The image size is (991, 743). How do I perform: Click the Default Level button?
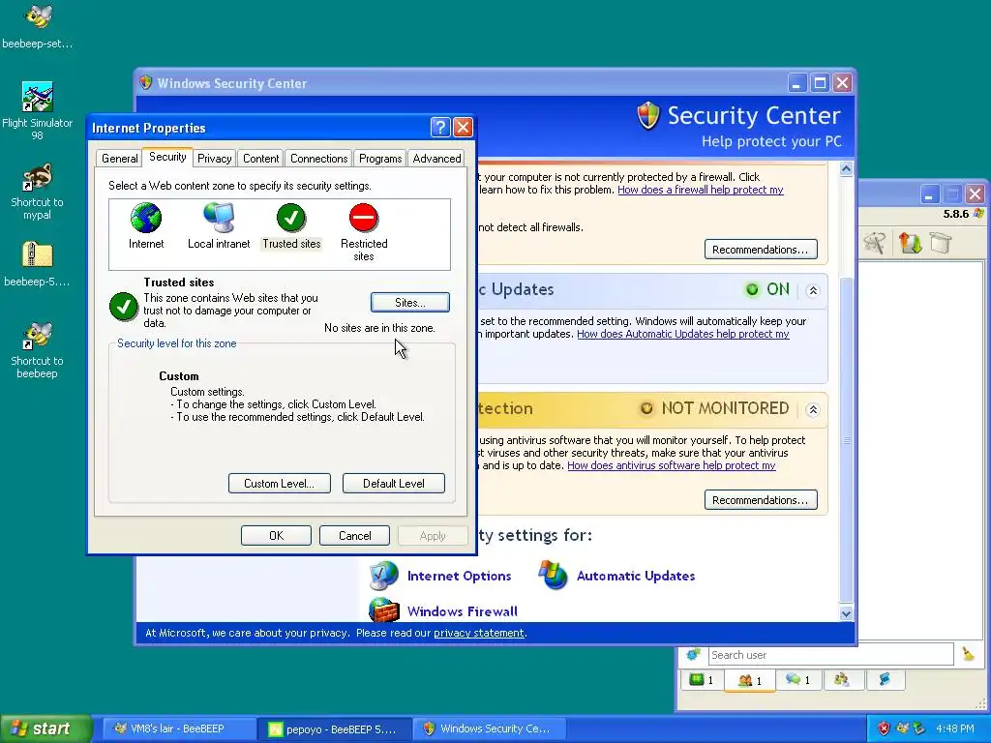click(x=394, y=484)
